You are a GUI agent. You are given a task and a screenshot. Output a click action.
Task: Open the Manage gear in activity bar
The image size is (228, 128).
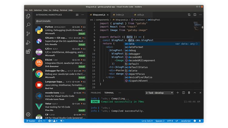pyautogui.click(x=28, y=114)
